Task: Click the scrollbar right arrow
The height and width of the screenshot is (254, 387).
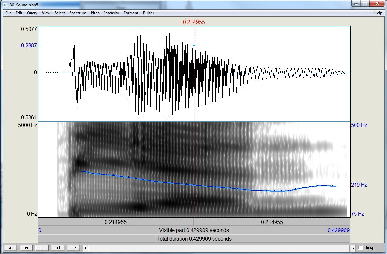Action: [x=353, y=248]
